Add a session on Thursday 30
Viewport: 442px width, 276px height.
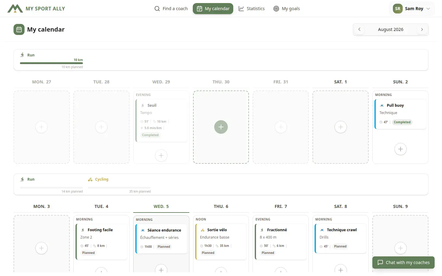click(221, 127)
